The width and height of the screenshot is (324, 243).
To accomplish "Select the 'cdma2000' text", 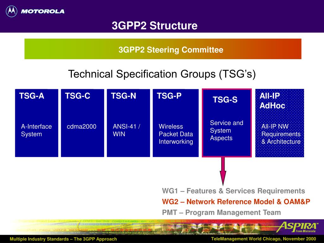I will tap(81, 127).
